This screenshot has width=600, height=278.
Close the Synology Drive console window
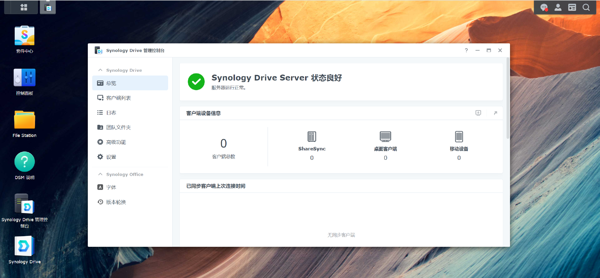(500, 50)
